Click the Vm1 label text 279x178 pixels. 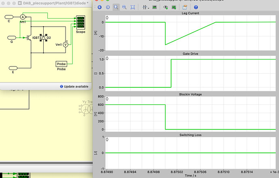pyautogui.click(x=59, y=44)
